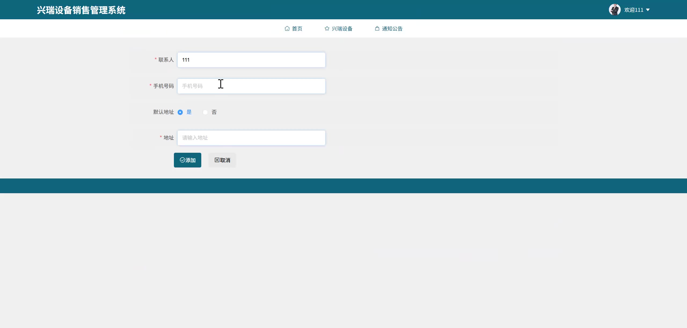Click the boxed X icon in 取消
The height and width of the screenshot is (328, 687).
[217, 160]
